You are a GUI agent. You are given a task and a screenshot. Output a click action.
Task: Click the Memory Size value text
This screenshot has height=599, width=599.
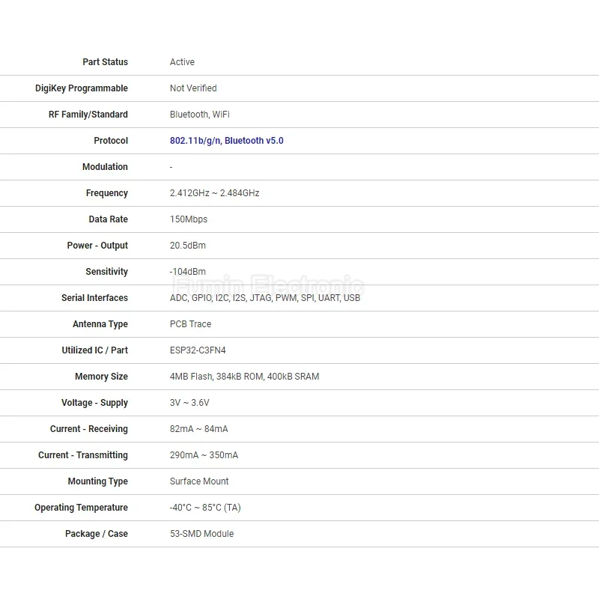click(x=244, y=377)
